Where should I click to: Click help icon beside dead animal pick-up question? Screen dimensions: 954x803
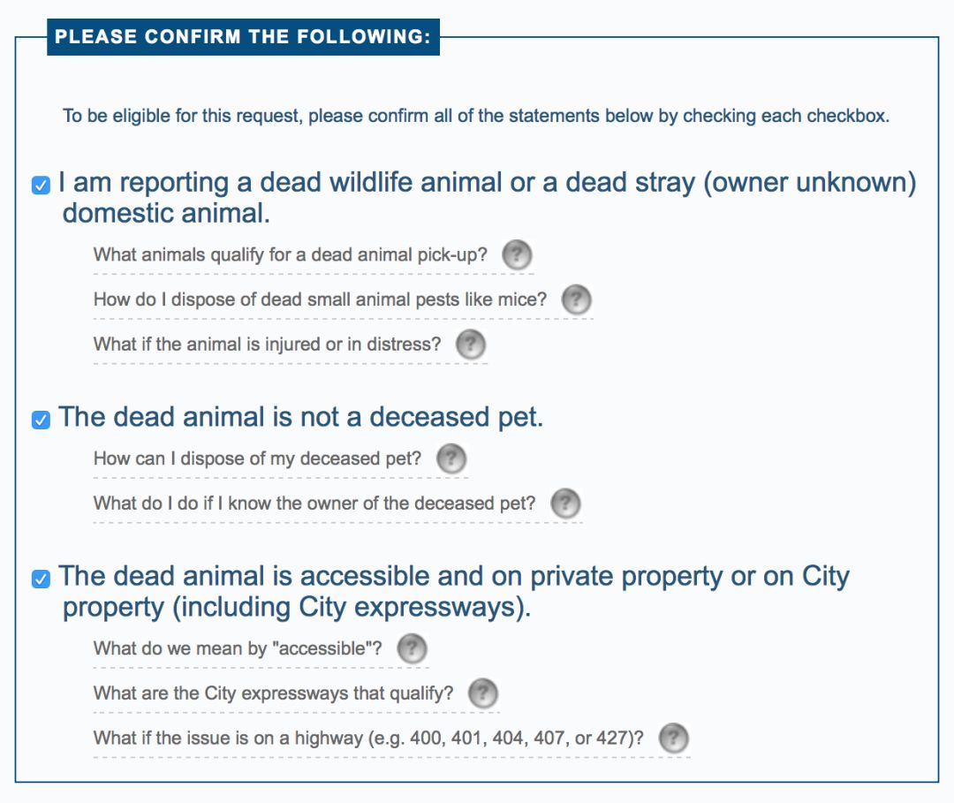(x=517, y=254)
